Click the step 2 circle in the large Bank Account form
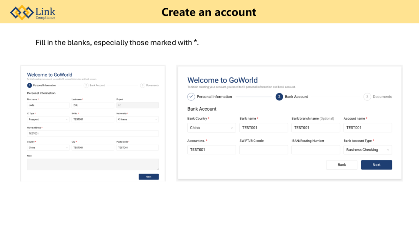 click(279, 97)
